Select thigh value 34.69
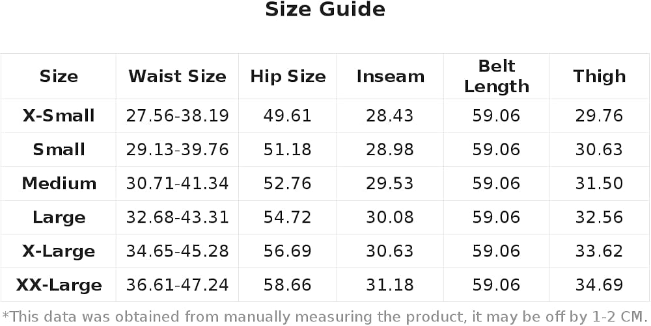The height and width of the screenshot is (326, 651). click(599, 285)
